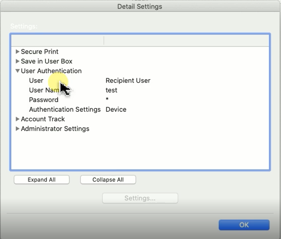Open the Settings... button
Screen dimensions: 281x239
click(140, 198)
